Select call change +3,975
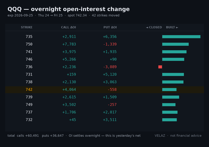Screen dimensions: 209x147 click(69, 52)
